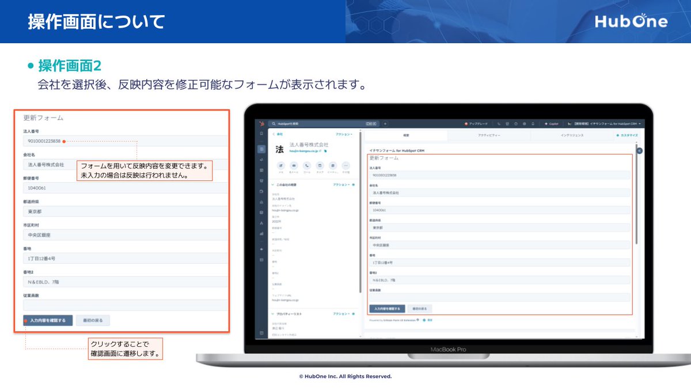
Task: Click the イチサンフォーム for HubSpot CRM card title
Action: click(397, 150)
